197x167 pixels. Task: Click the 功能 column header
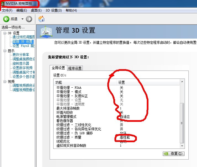[x=85, y=82]
